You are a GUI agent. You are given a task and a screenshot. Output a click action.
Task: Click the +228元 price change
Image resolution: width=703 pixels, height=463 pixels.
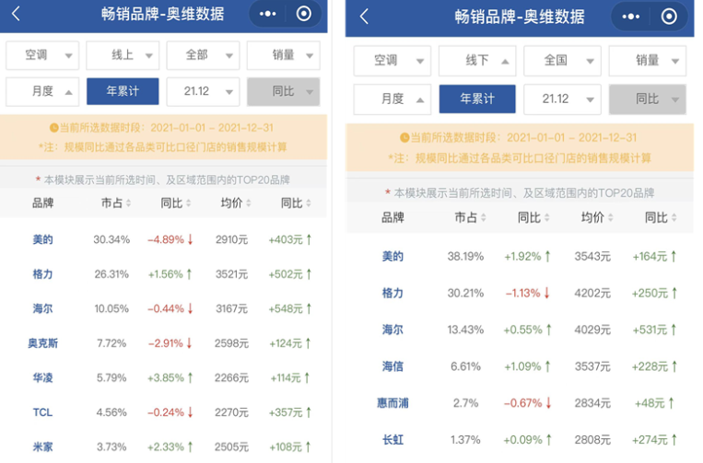(650, 366)
